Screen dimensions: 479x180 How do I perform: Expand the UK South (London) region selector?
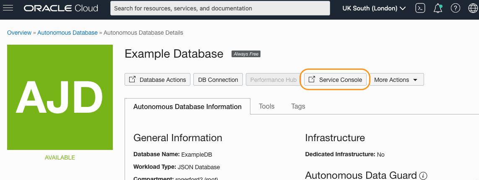(x=374, y=8)
